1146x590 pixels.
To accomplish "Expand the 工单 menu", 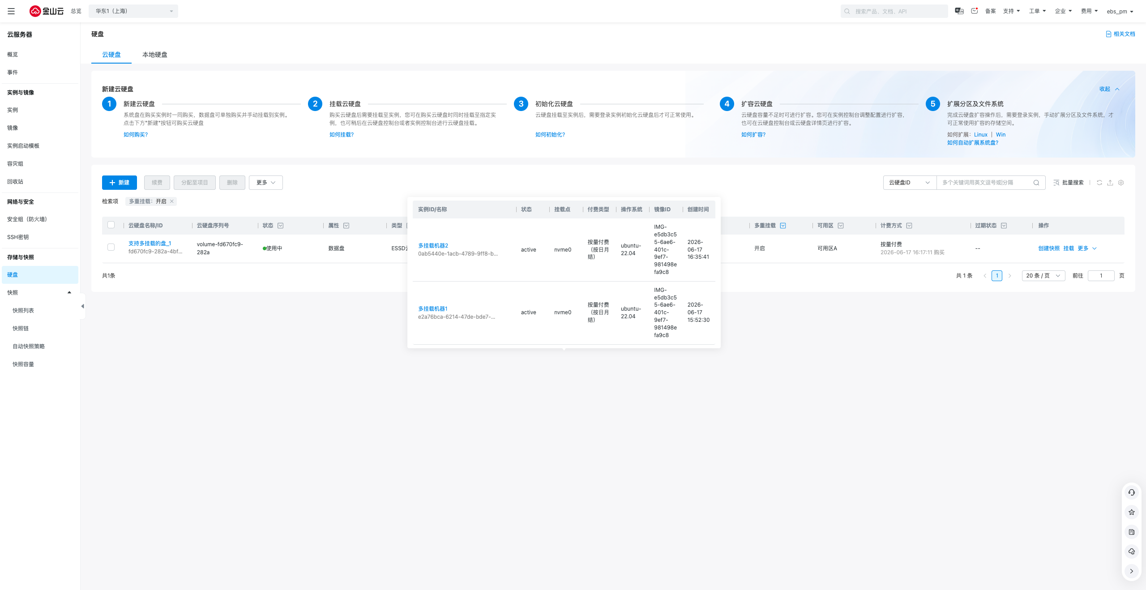I will tap(1037, 11).
